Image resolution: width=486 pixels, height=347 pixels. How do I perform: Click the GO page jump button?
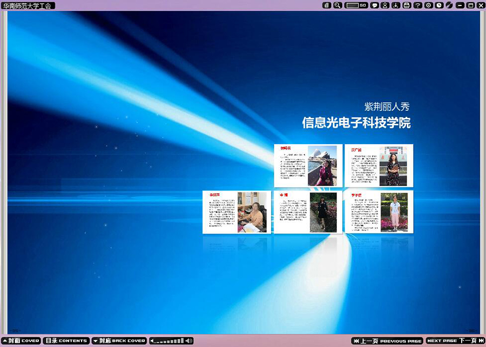pos(363,5)
